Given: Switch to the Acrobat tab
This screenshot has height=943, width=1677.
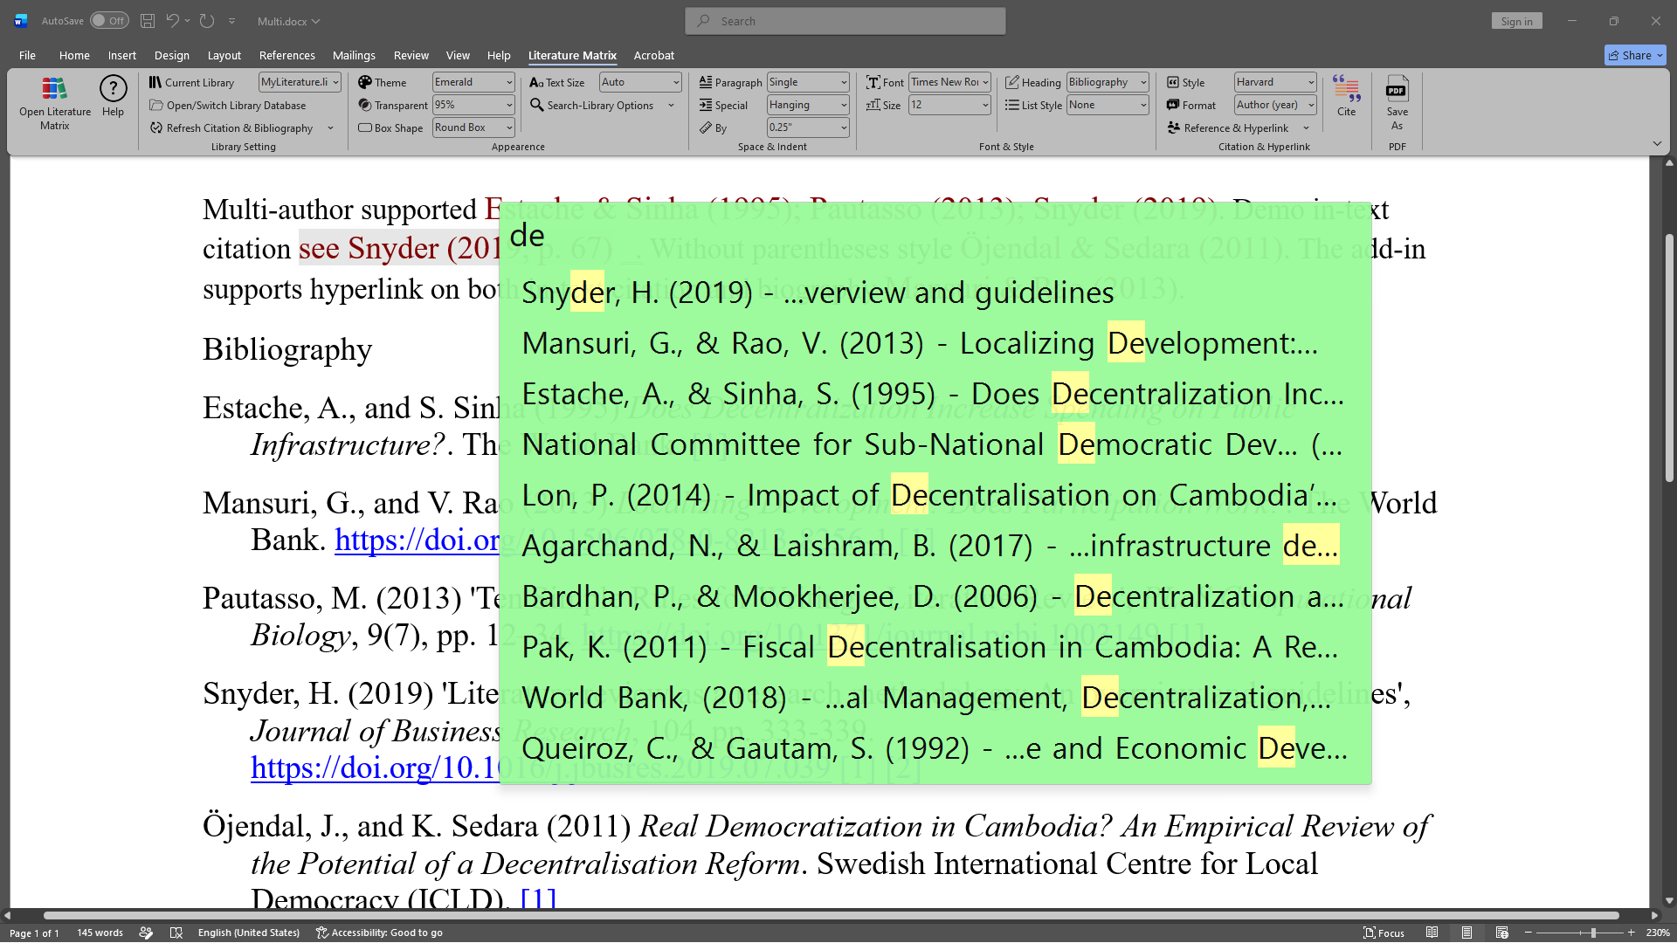Looking at the screenshot, I should [x=653, y=55].
